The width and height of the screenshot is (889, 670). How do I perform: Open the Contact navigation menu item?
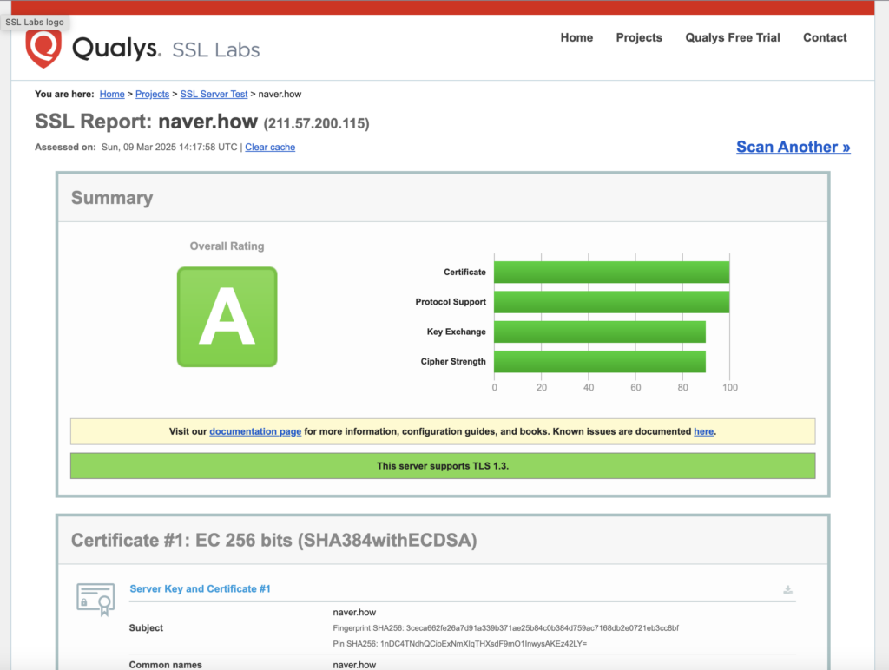(825, 37)
